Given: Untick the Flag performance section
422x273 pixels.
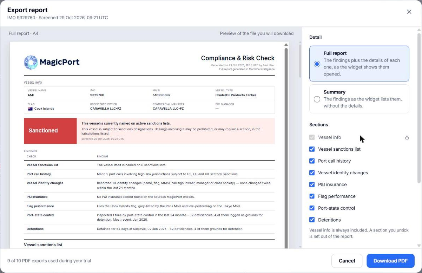Looking at the screenshot, I should 312,196.
